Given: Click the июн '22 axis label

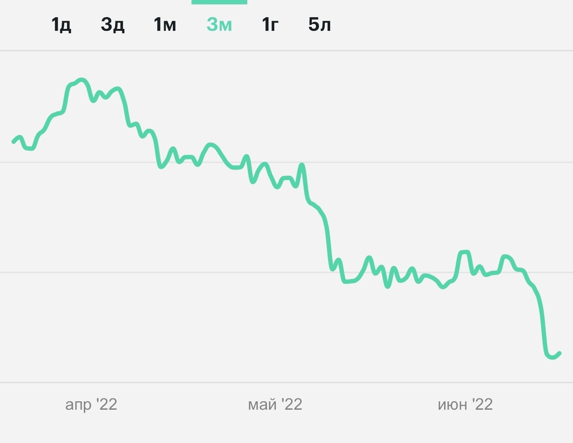Looking at the screenshot, I should pos(465,404).
